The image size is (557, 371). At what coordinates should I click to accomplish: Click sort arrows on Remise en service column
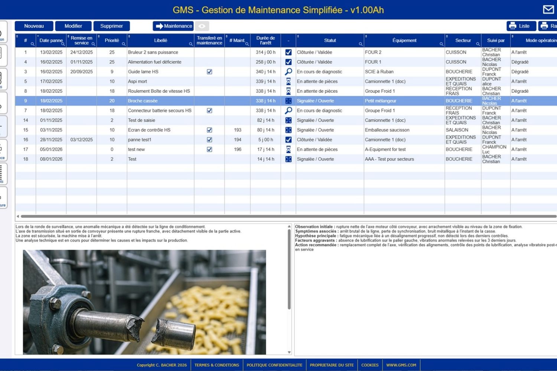(x=68, y=36)
